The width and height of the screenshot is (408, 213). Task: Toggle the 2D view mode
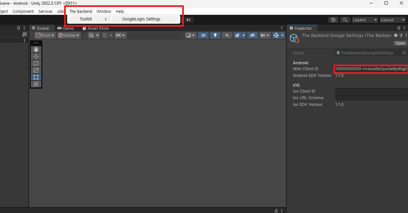(x=203, y=35)
